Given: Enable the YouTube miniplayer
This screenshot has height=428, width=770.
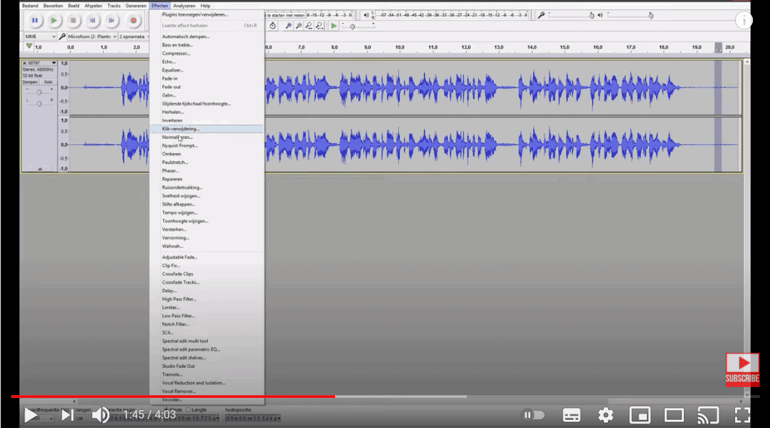Looking at the screenshot, I should click(x=640, y=415).
